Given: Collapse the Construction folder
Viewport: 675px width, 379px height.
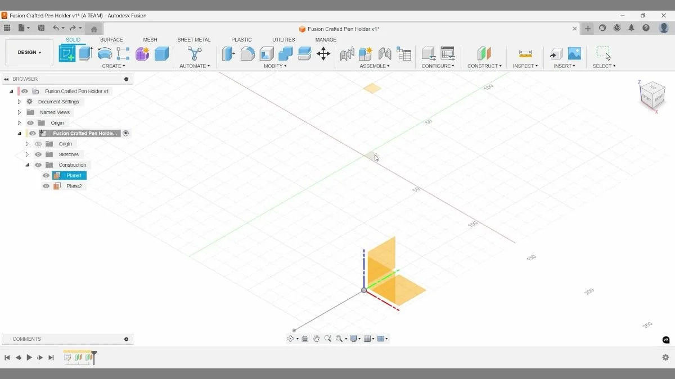Looking at the screenshot, I should 27,165.
